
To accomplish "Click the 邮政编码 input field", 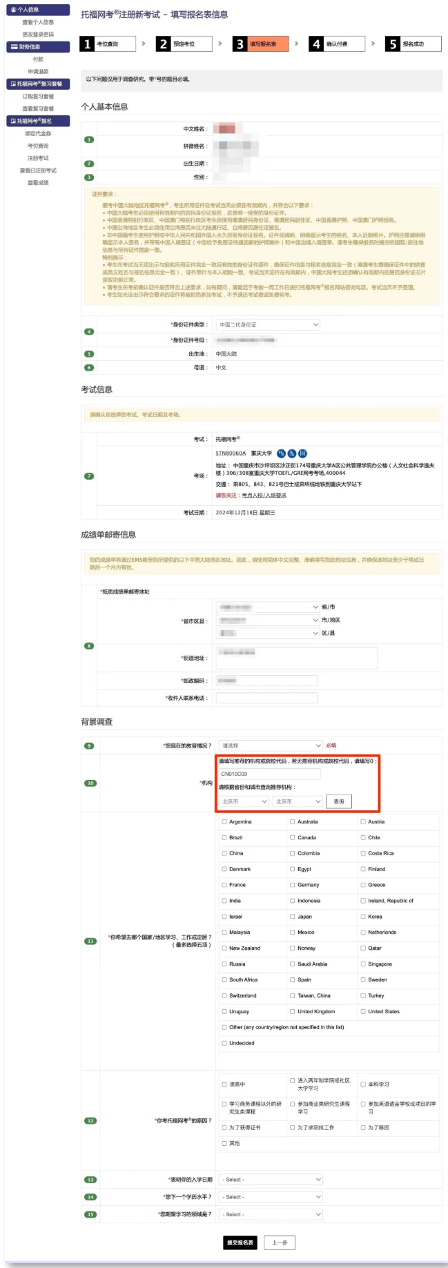I will tap(266, 681).
